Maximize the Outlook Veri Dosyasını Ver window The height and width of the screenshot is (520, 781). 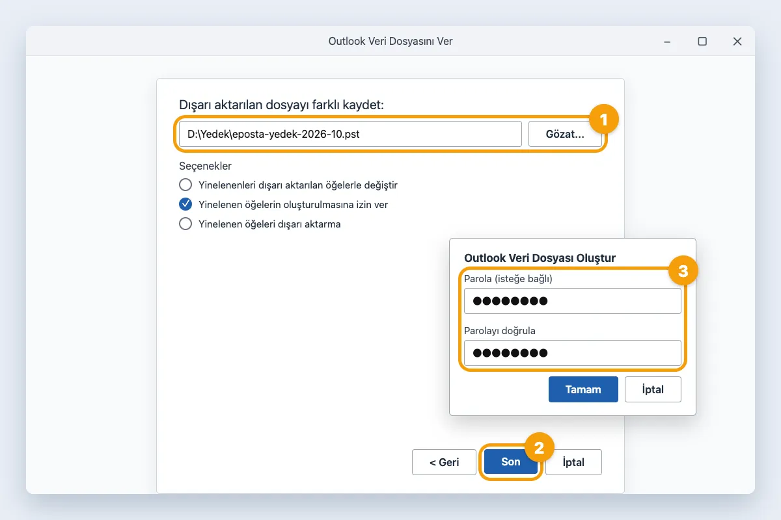[702, 41]
